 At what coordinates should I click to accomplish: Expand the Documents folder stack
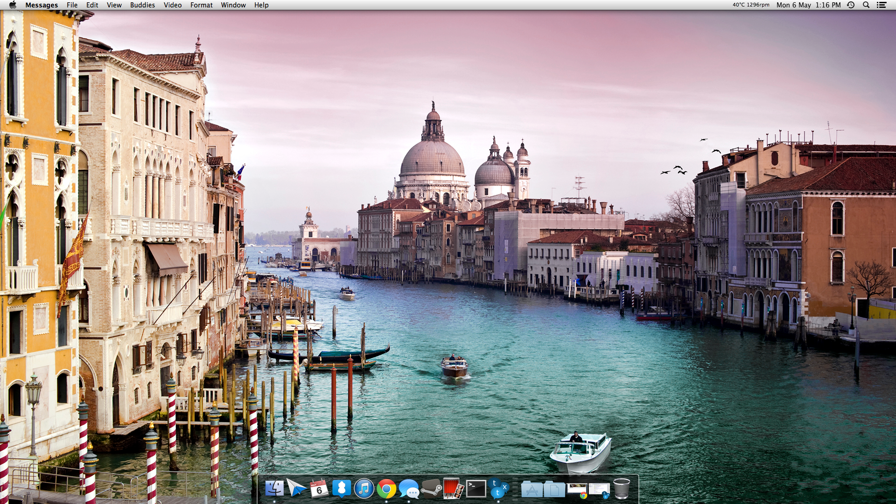(x=554, y=490)
